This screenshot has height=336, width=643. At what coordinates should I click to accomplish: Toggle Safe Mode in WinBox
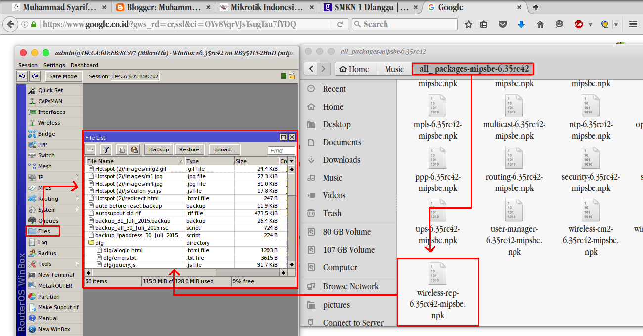tap(63, 76)
